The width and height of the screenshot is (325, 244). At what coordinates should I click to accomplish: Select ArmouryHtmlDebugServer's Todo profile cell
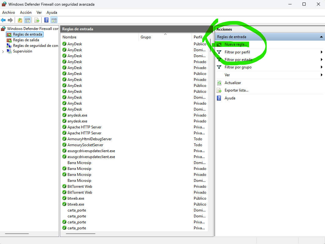click(198, 139)
